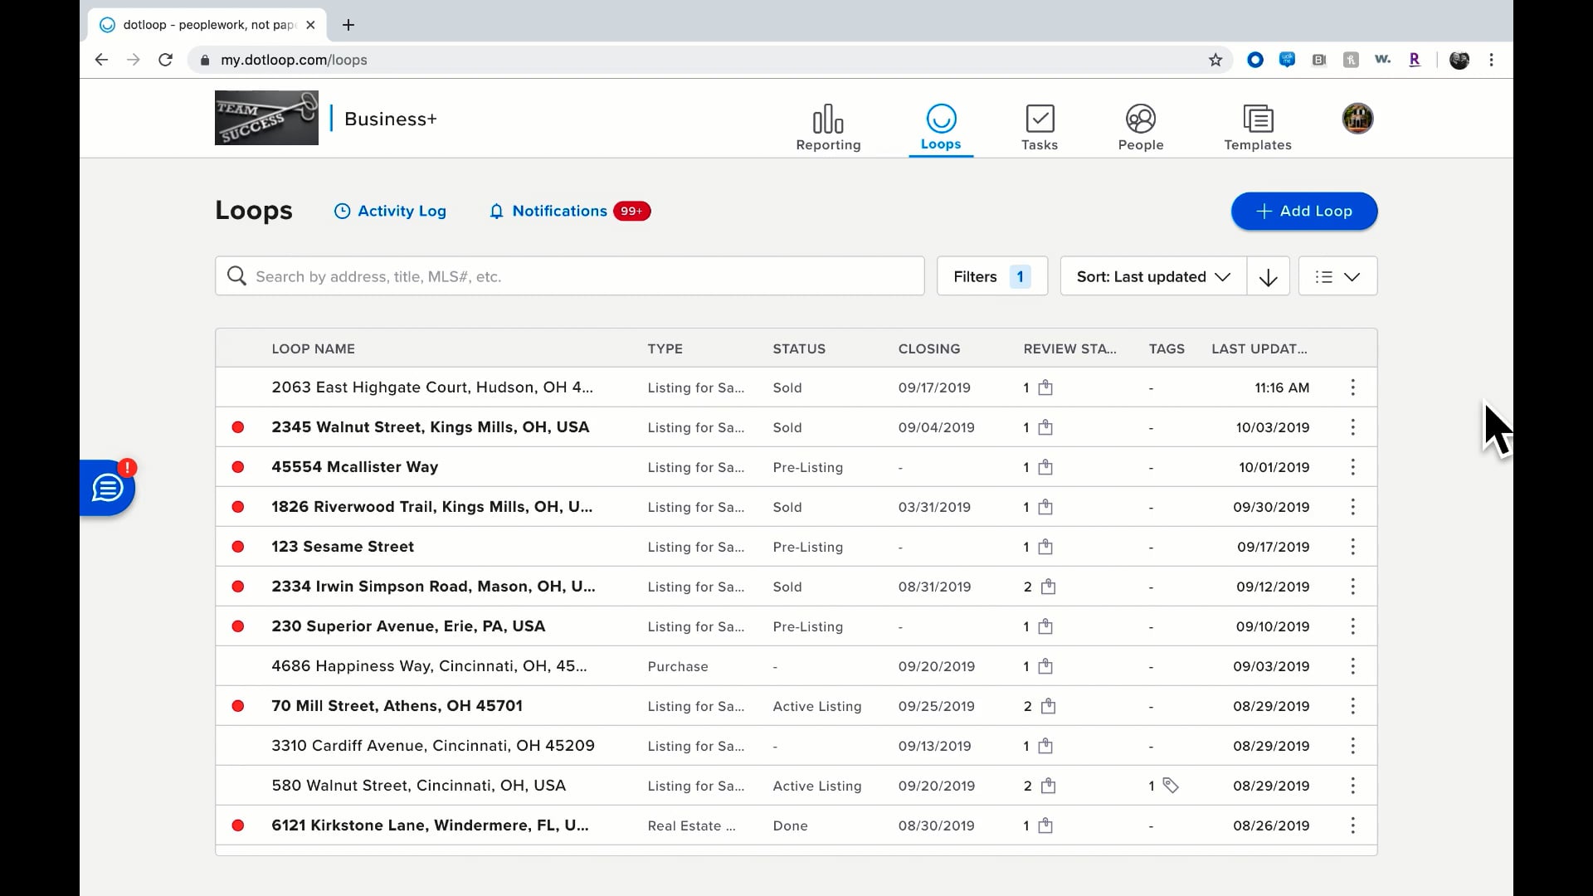Screen dimensions: 1593x896
Task: Open the chat support bubble
Action: (x=108, y=488)
